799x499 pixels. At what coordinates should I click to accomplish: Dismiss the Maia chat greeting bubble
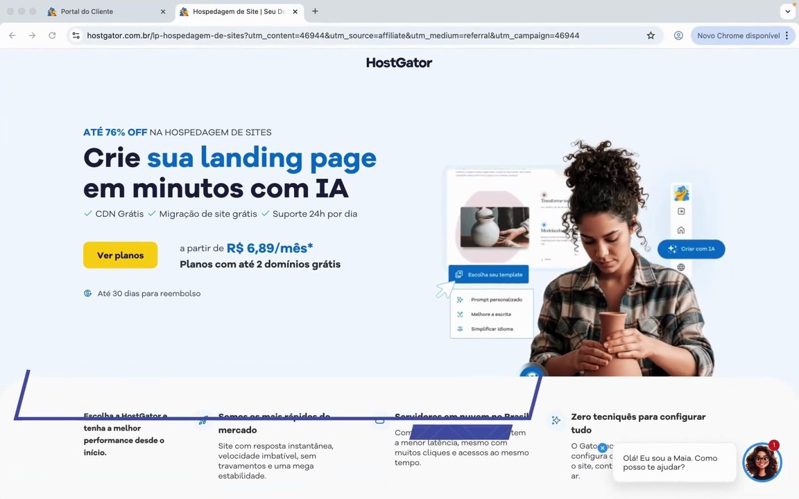tap(602, 448)
